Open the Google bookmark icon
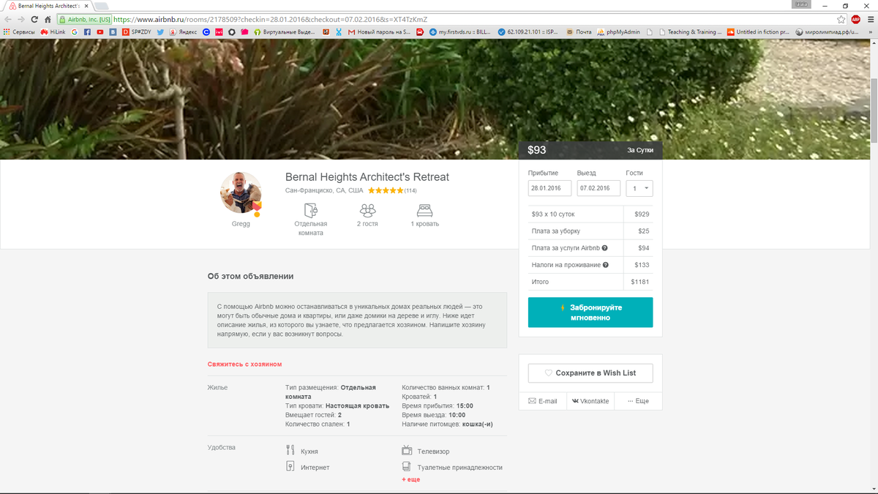Image resolution: width=878 pixels, height=494 pixels. [75, 32]
